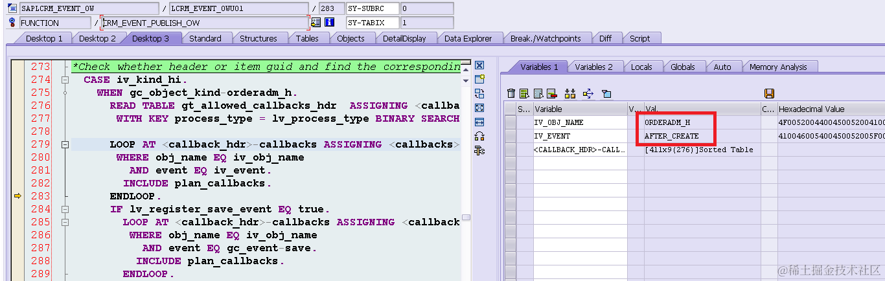Click the full screen tool icon
This screenshot has height=281, width=885.
[x=479, y=107]
